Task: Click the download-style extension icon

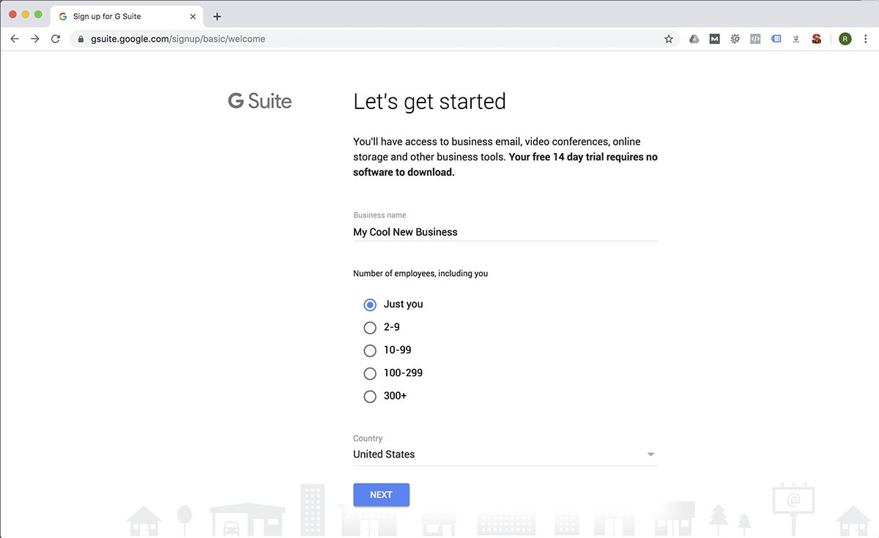Action: tap(796, 39)
